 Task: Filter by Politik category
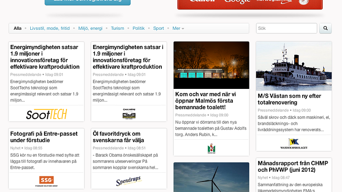(x=138, y=28)
